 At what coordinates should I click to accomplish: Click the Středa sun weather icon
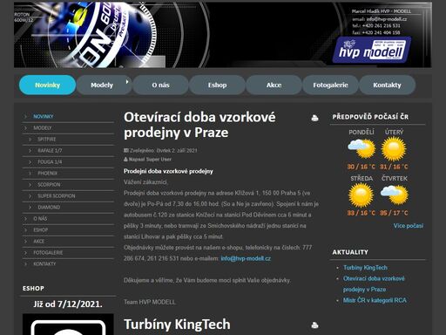(x=361, y=195)
